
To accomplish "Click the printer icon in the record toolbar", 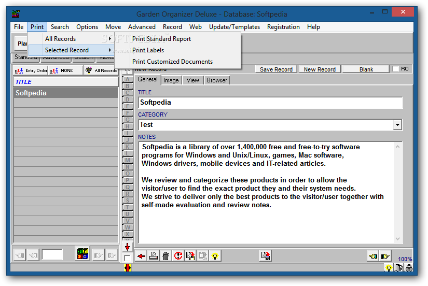I will (x=154, y=256).
